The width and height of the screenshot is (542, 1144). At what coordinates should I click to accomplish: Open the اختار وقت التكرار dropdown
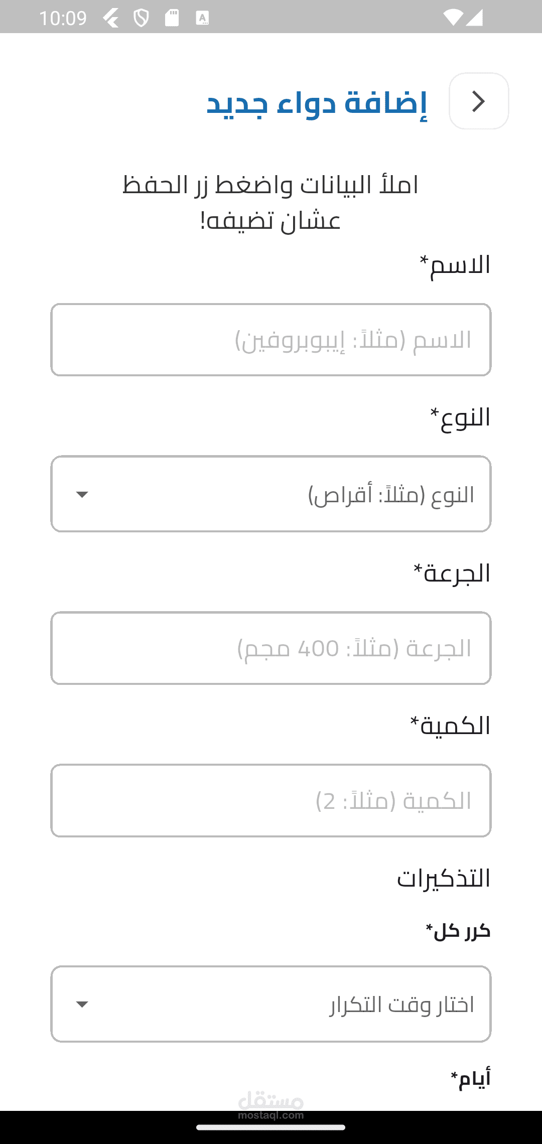(271, 1004)
